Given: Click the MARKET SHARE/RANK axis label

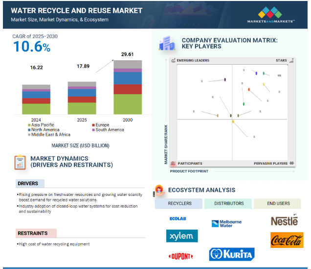Looking at the screenshot, I should point(166,145).
